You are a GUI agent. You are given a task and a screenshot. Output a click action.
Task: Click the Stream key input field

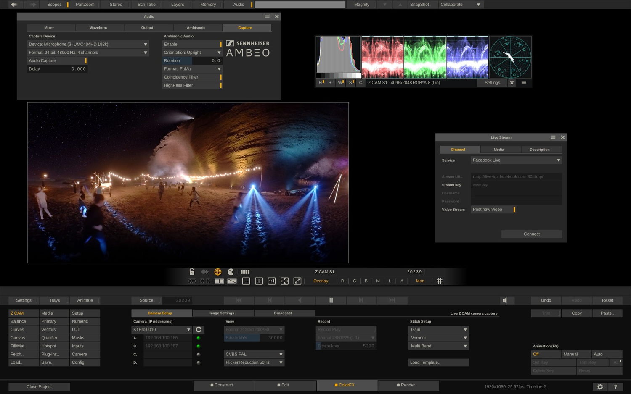coord(517,185)
